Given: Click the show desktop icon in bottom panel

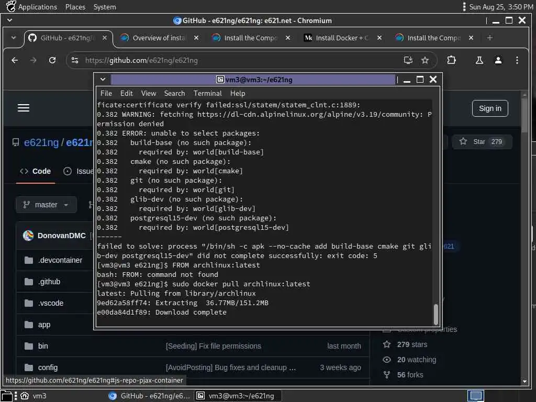Looking at the screenshot, I should pyautogui.click(x=6, y=396).
